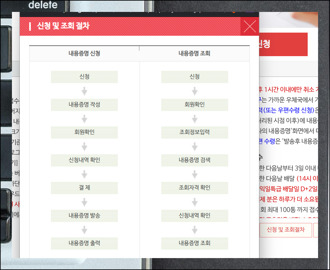Select the 조회정보입력 step
The height and width of the screenshot is (270, 330).
click(x=195, y=132)
